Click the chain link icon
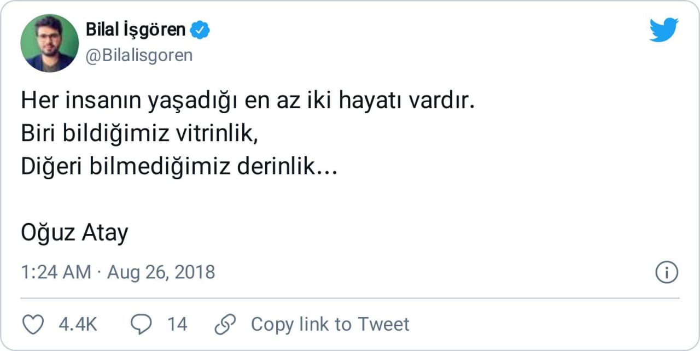700x351 pixels. pyautogui.click(x=225, y=324)
